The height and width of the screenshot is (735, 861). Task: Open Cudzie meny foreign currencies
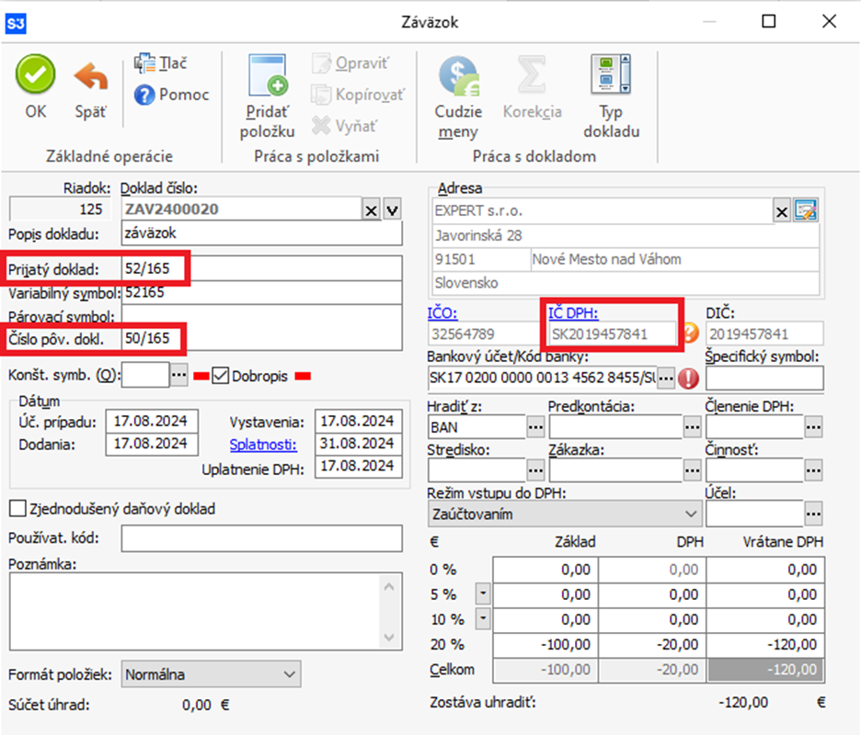pyautogui.click(x=458, y=77)
